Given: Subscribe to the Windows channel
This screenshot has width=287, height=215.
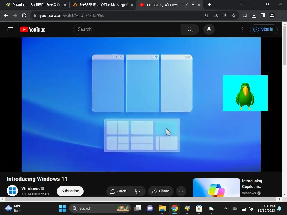Looking at the screenshot, I should pyautogui.click(x=70, y=191).
